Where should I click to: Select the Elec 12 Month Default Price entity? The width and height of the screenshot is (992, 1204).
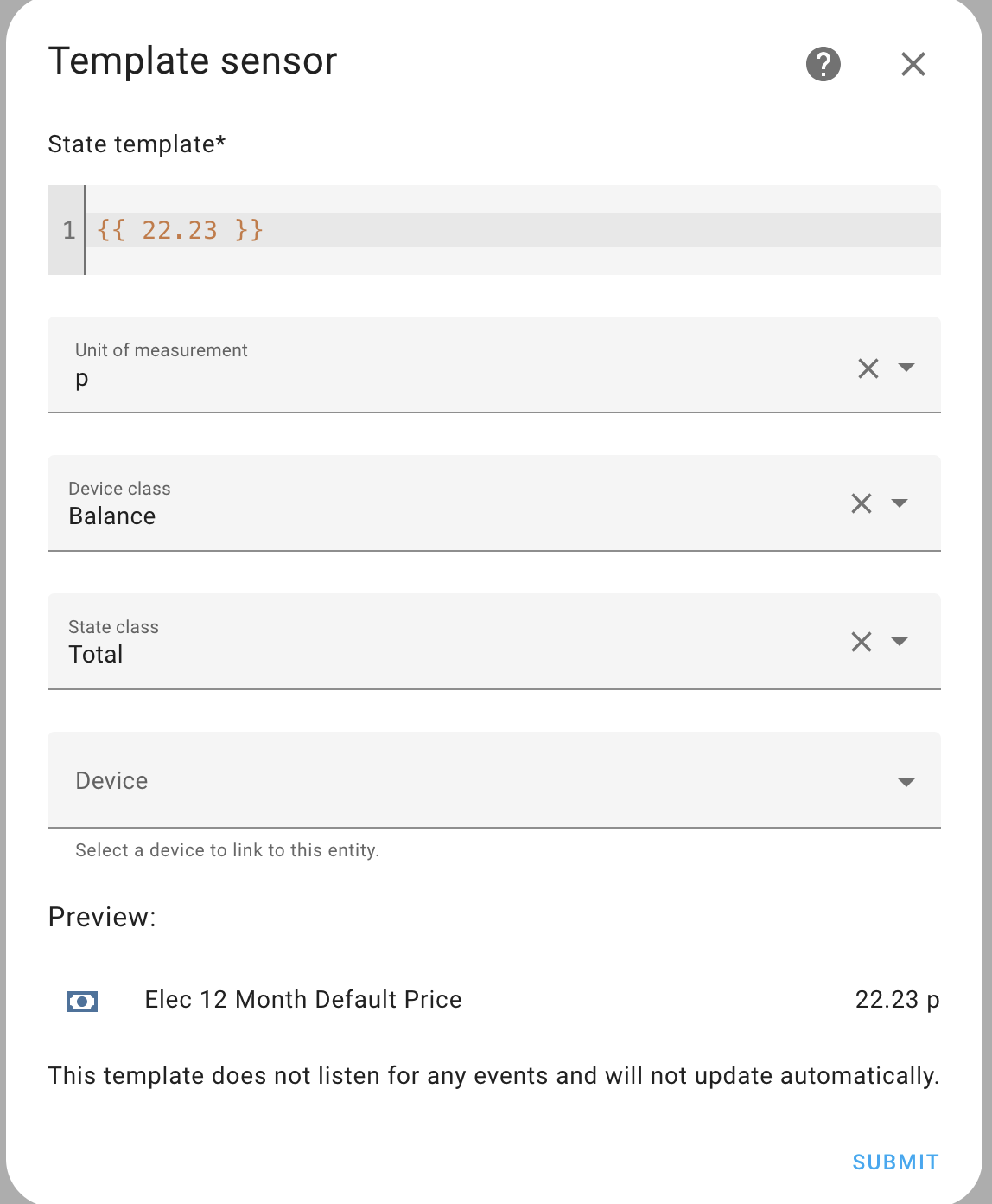(x=303, y=1000)
